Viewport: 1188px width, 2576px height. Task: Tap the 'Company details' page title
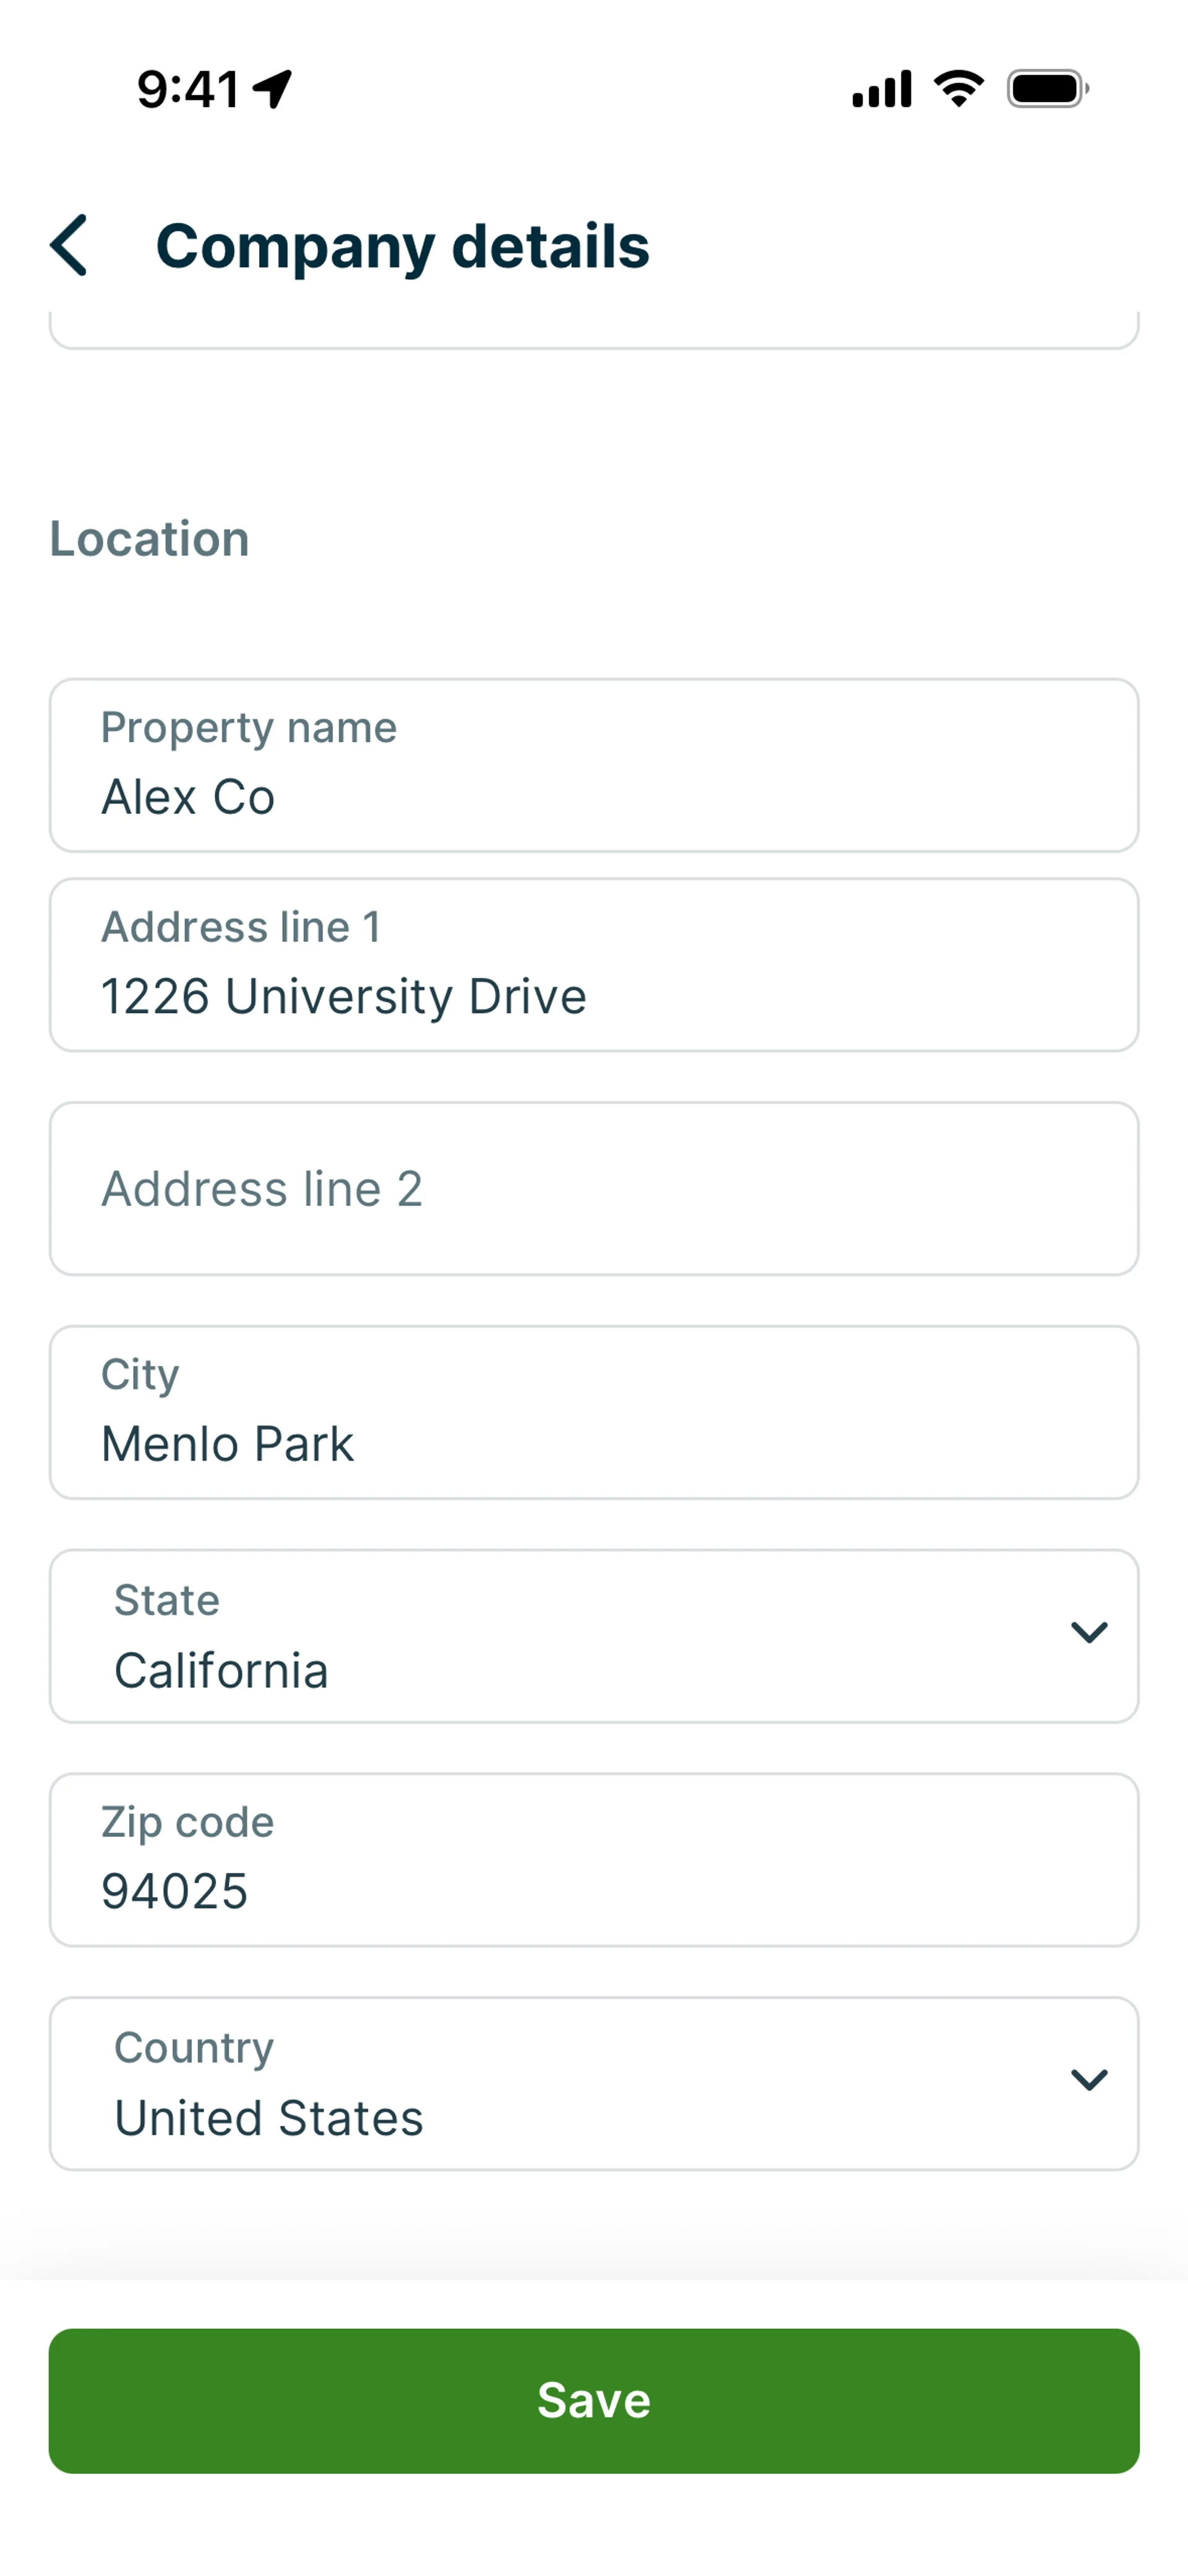pos(402,246)
